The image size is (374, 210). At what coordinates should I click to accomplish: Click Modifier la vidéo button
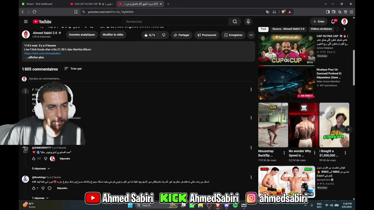tap(113, 35)
